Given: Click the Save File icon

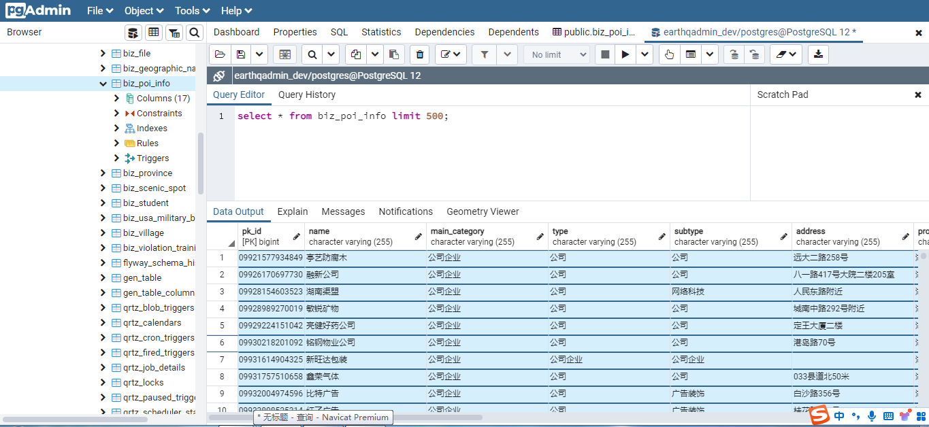Looking at the screenshot, I should point(241,54).
